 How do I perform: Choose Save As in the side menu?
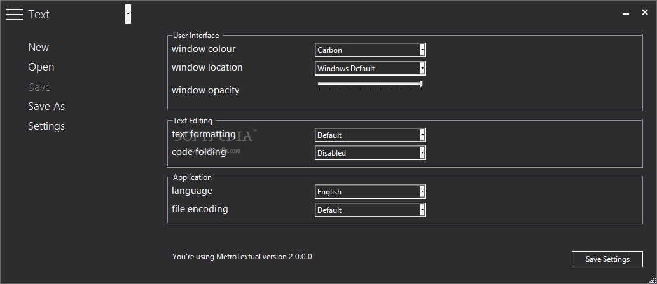click(x=46, y=107)
